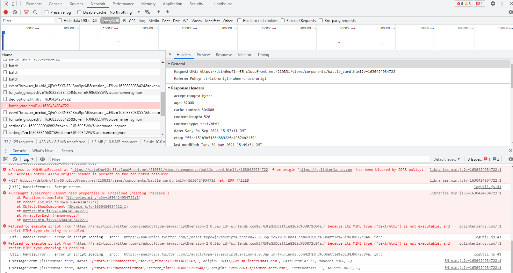This screenshot has width=513, height=273.
Task: Click the Issues count in console toolbar
Action: pos(483,159)
